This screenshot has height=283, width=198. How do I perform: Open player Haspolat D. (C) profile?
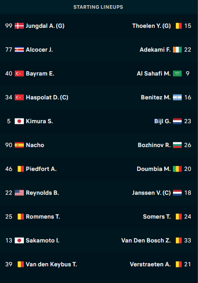pyautogui.click(x=47, y=97)
